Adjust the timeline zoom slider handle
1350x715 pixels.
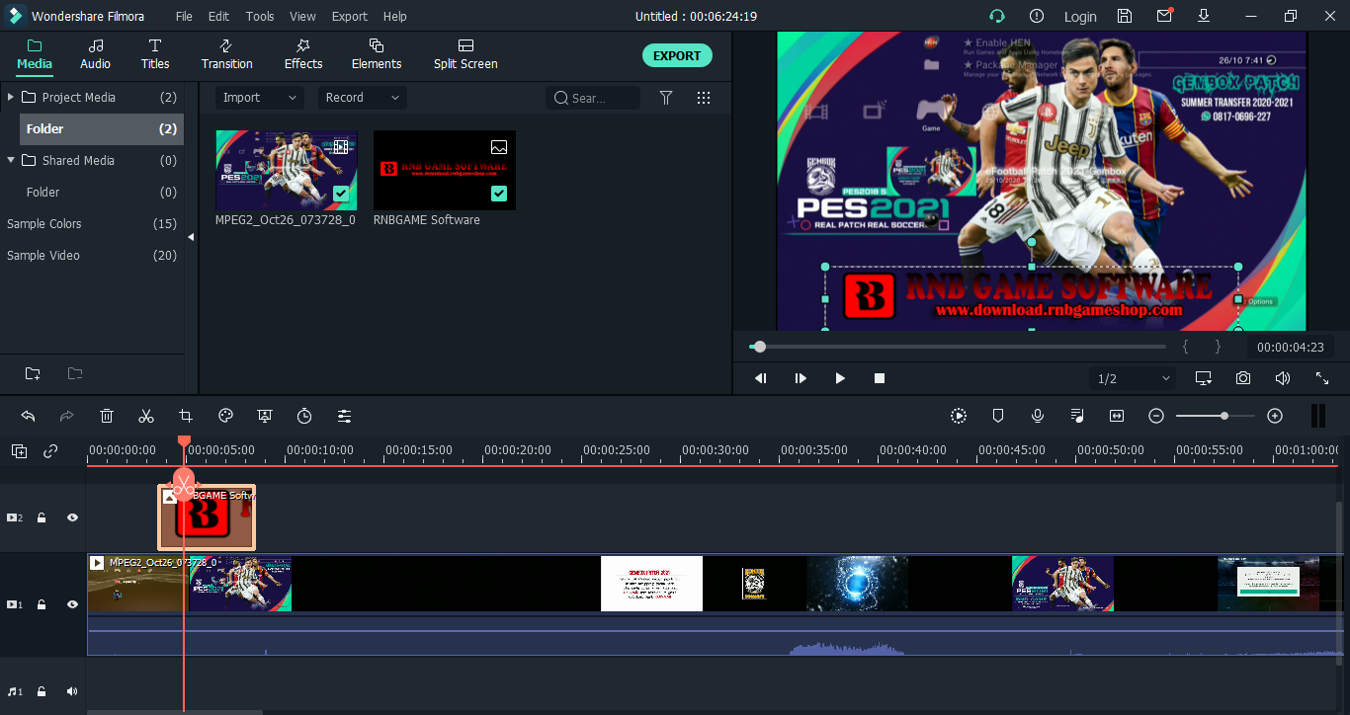coord(1224,416)
